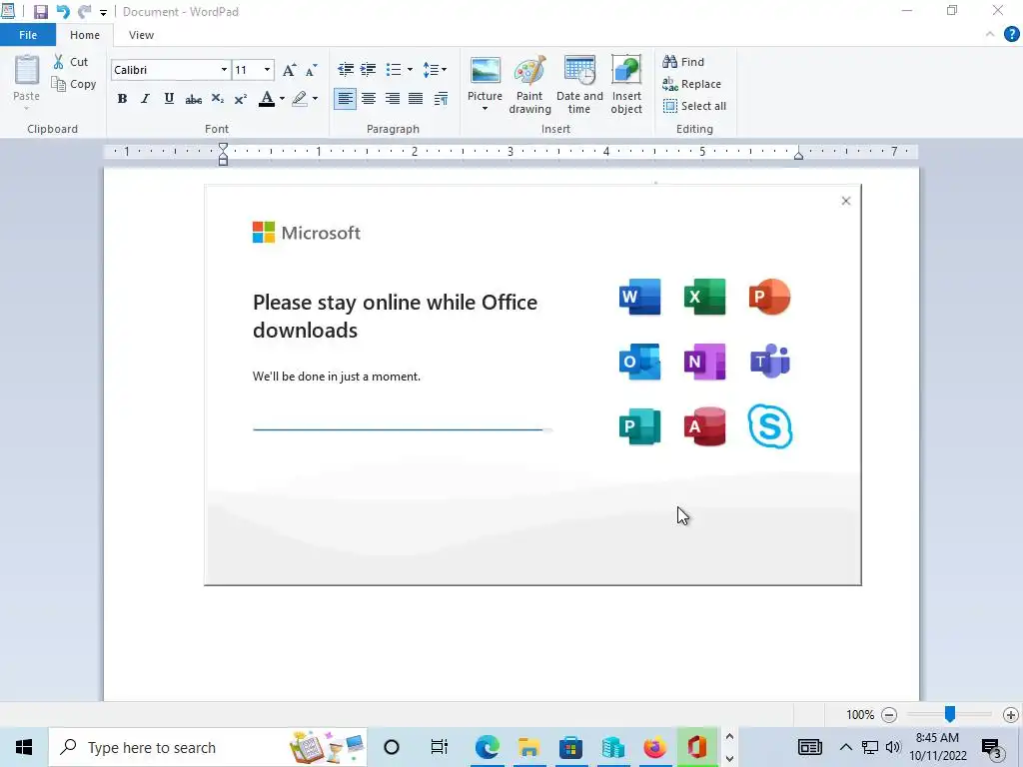
Task: Open the File menu
Action: [28, 35]
